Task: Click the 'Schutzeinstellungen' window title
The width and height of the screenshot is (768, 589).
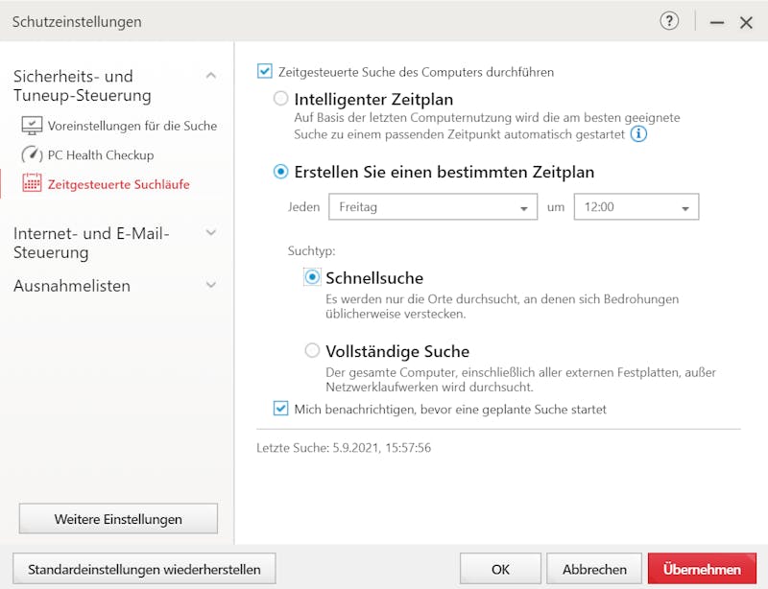Action: pos(77,21)
